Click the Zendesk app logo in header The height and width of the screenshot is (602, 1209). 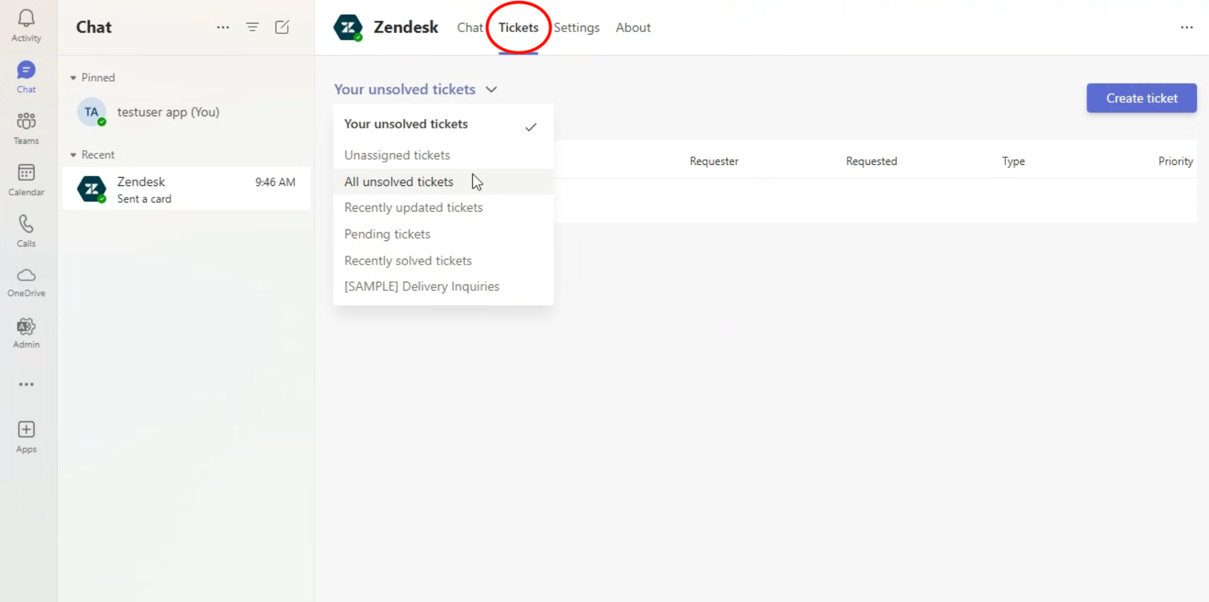pos(348,27)
